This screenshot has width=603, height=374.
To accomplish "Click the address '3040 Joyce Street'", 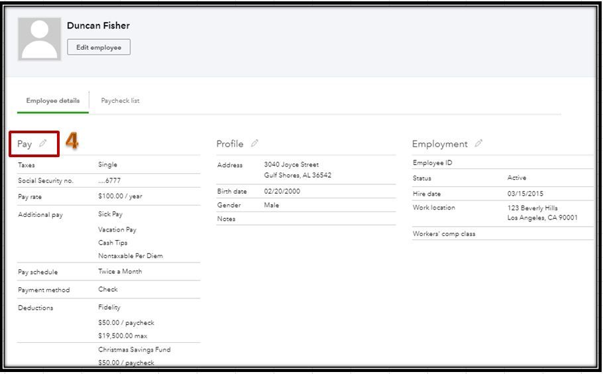I will pos(292,164).
